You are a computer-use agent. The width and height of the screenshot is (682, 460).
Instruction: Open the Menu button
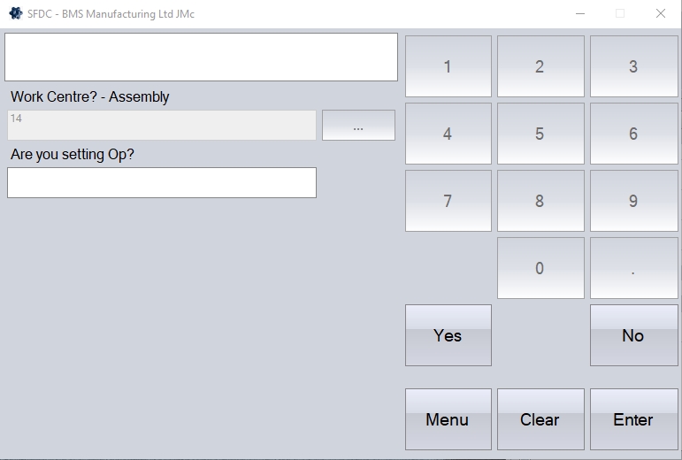point(448,419)
